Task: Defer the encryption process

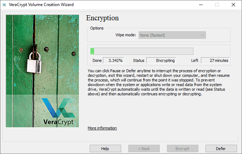Action: pyautogui.click(x=221, y=149)
